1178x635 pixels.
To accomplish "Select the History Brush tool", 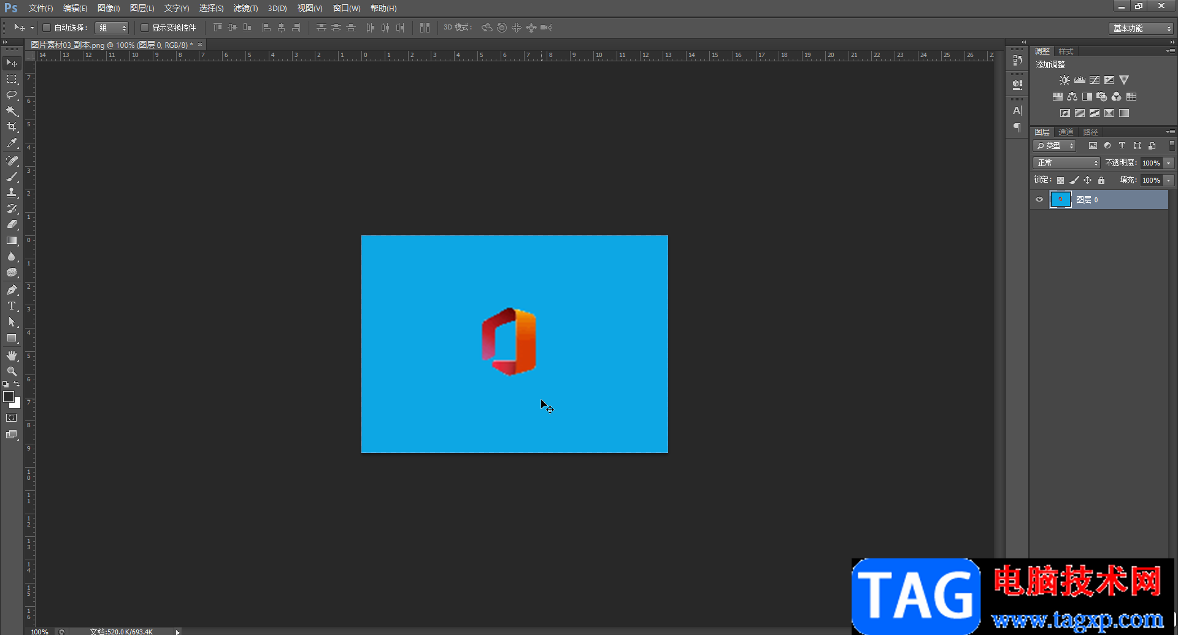I will (12, 208).
